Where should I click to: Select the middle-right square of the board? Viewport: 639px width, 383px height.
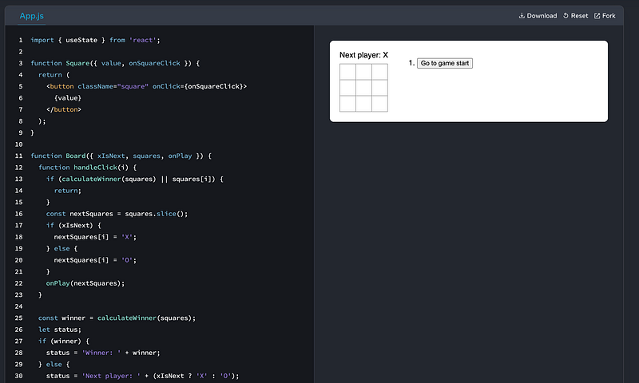click(379, 88)
